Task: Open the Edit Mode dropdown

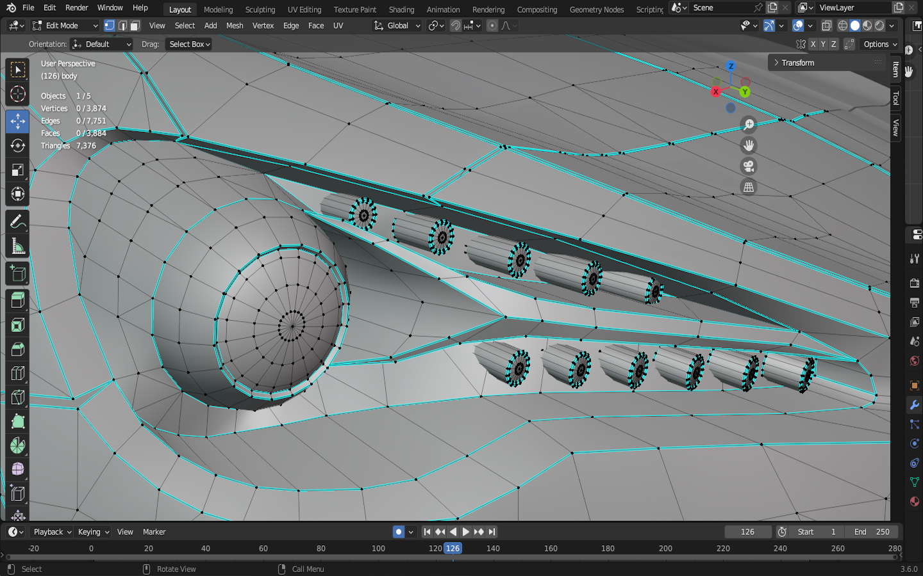Action: point(65,26)
